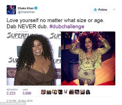Click the blue verified badge icon
This screenshot has height=105, width=122.
[36, 8]
